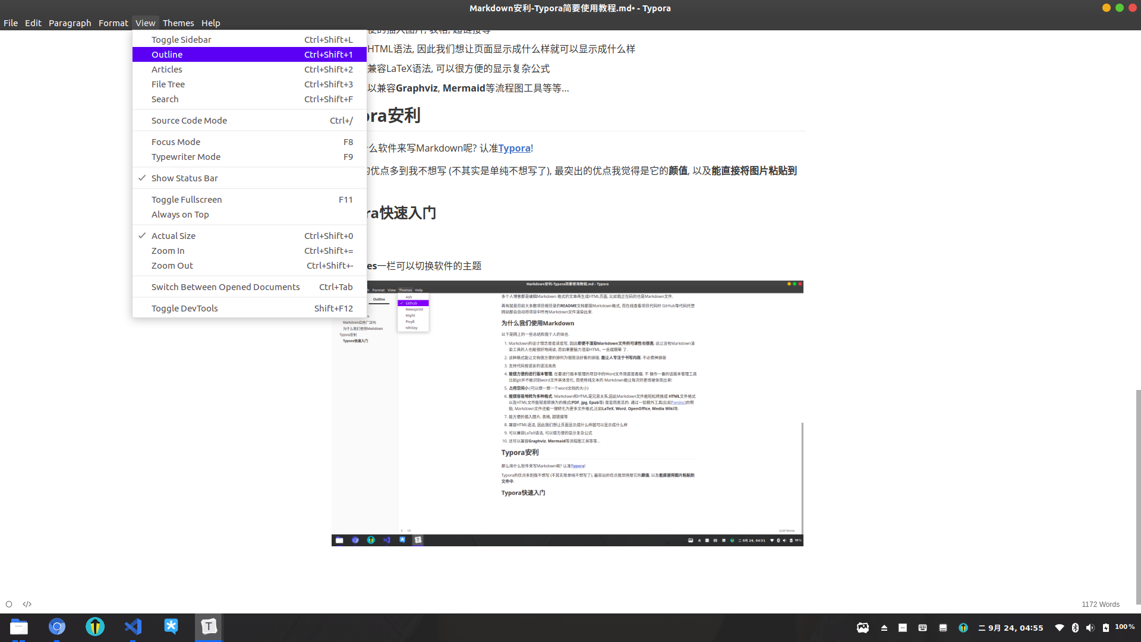Expand the Paragraph menu

tap(70, 23)
